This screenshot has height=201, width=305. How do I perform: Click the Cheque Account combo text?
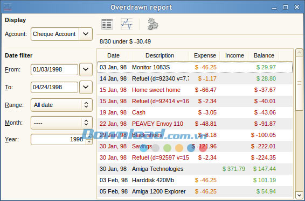[x=55, y=34]
